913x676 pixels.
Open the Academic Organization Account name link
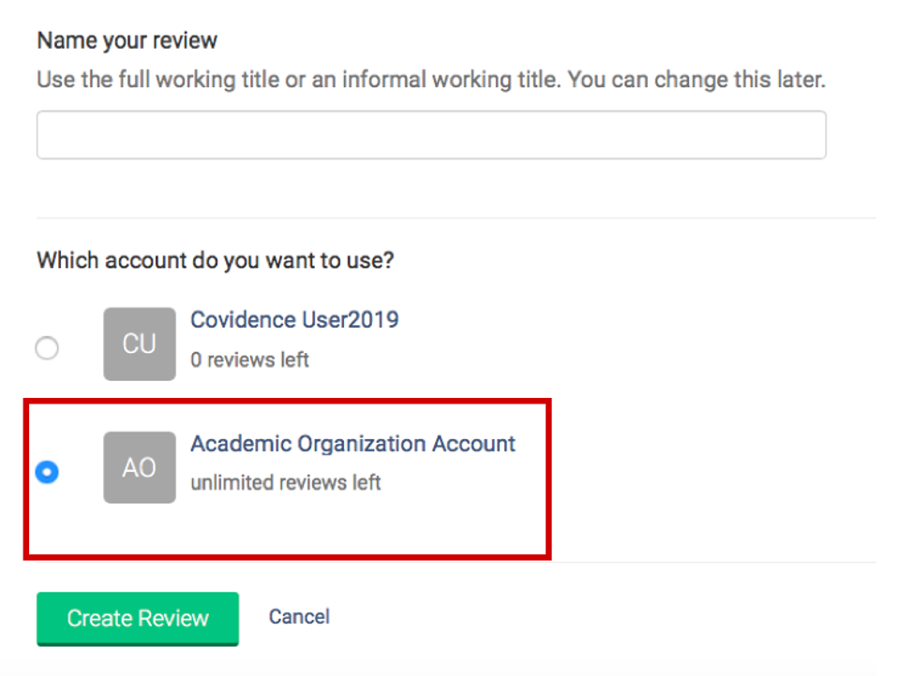(352, 443)
